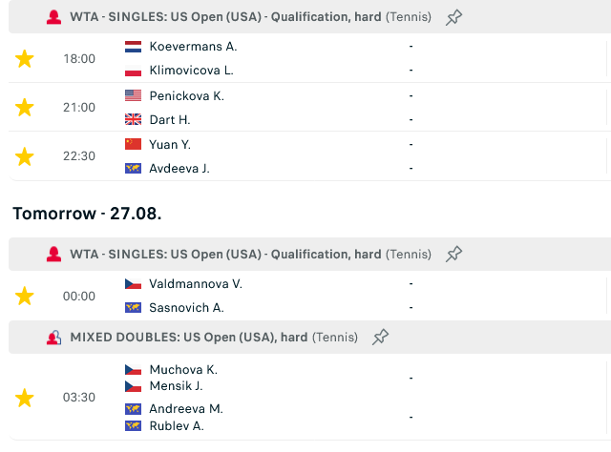Pin tomorrow's WTA Singles Qualification league

pos(453,255)
